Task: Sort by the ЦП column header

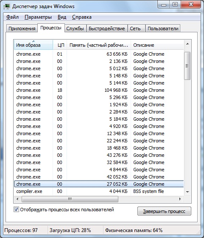Action: [x=60, y=45]
